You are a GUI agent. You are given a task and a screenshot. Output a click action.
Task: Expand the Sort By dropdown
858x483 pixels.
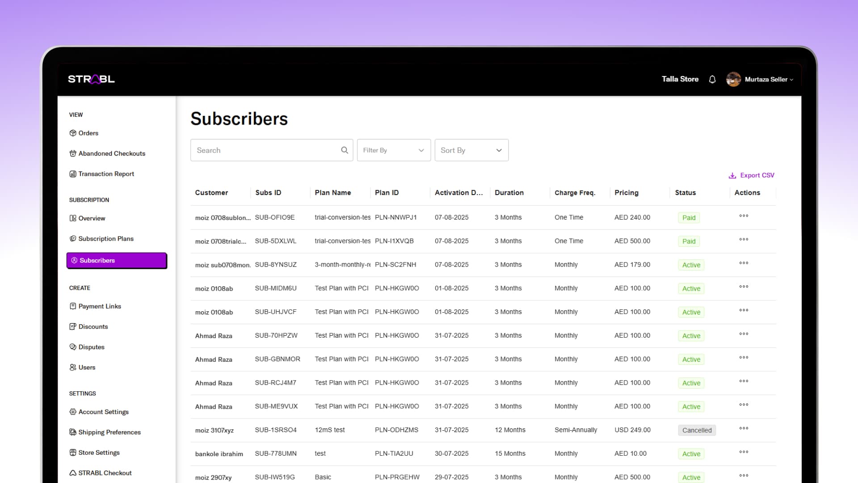pyautogui.click(x=471, y=150)
